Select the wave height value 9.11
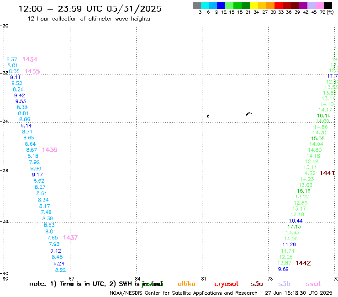This screenshot has height=297, width=338. pyautogui.click(x=16, y=77)
